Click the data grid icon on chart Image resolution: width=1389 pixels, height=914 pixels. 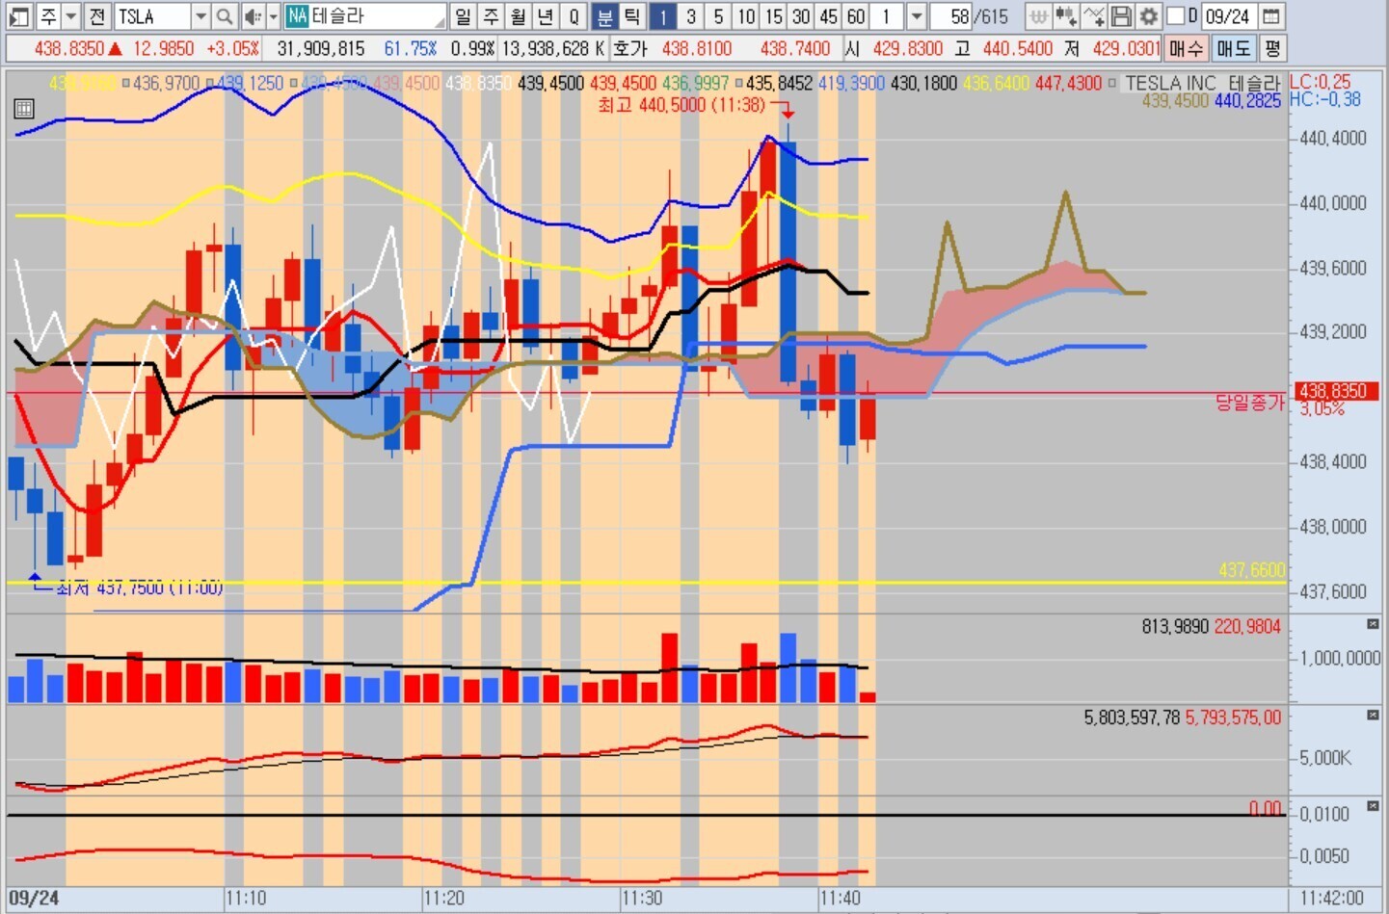24,109
